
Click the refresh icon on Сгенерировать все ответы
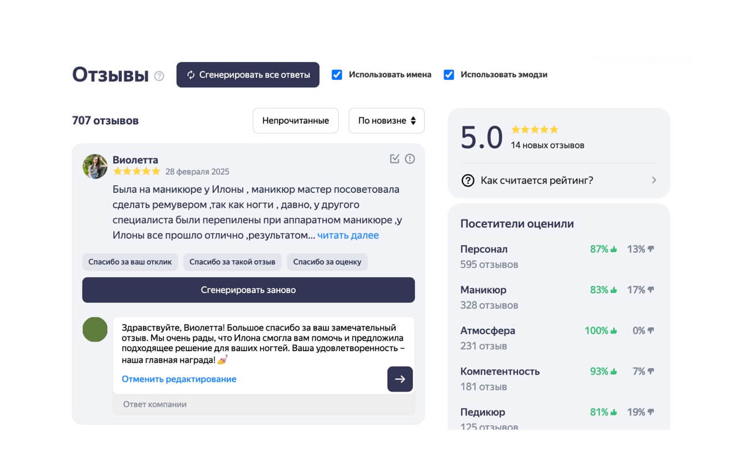(x=190, y=74)
